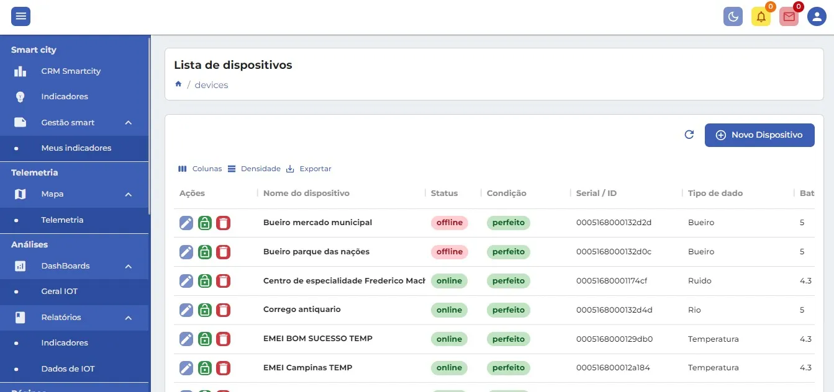
Task: Open the hamburger menu button
Action: click(20, 17)
